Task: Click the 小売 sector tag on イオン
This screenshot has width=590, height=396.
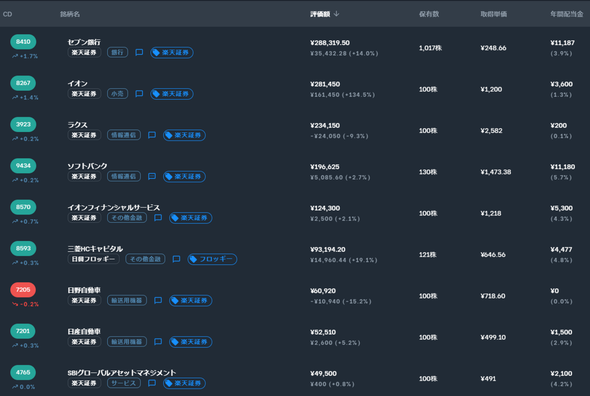Action: [x=118, y=94]
